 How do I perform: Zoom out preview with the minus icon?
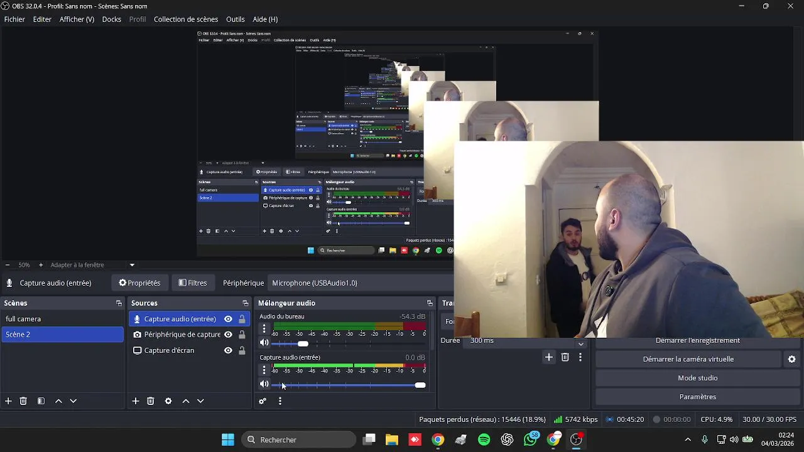7,265
